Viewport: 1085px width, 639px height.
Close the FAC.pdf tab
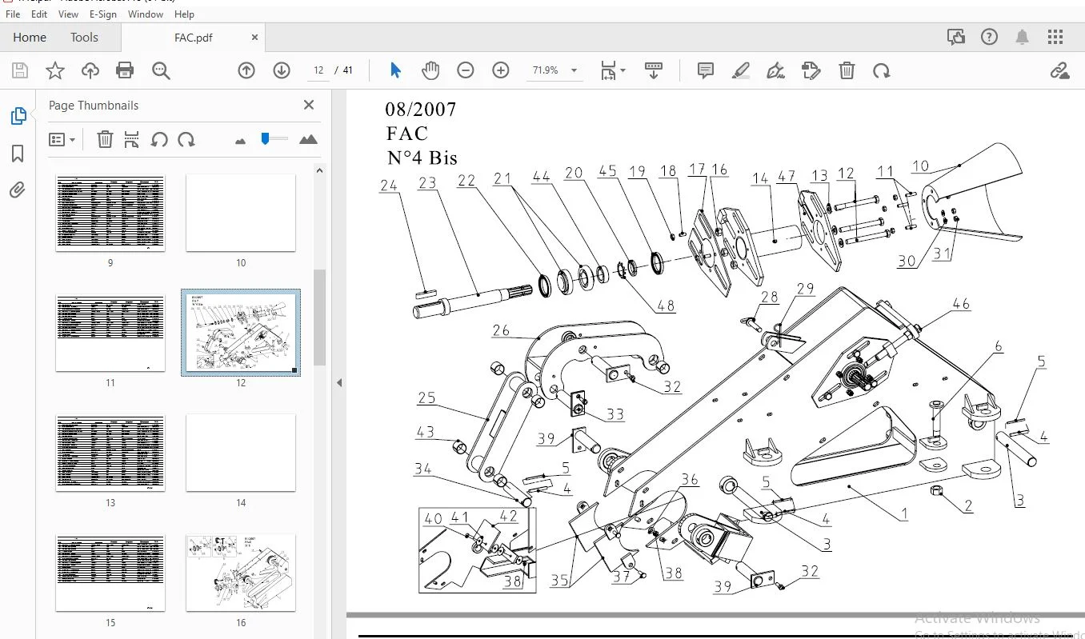pos(254,38)
